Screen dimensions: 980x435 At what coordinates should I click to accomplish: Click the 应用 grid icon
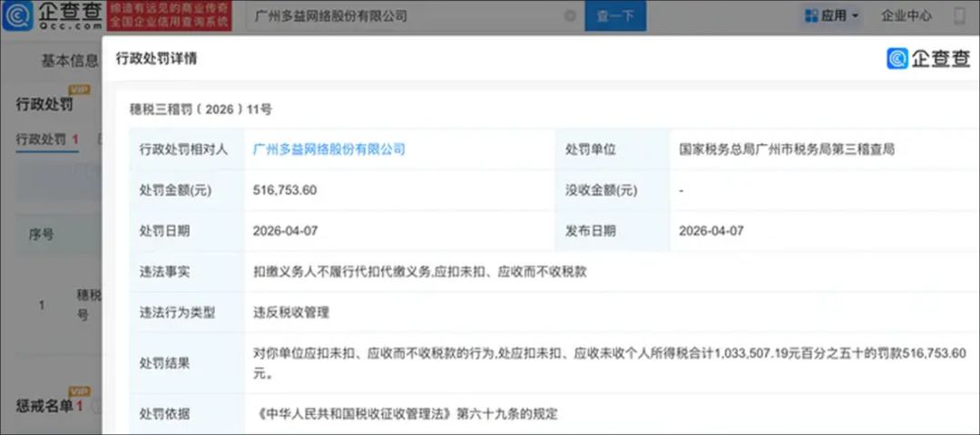pyautogui.click(x=811, y=15)
